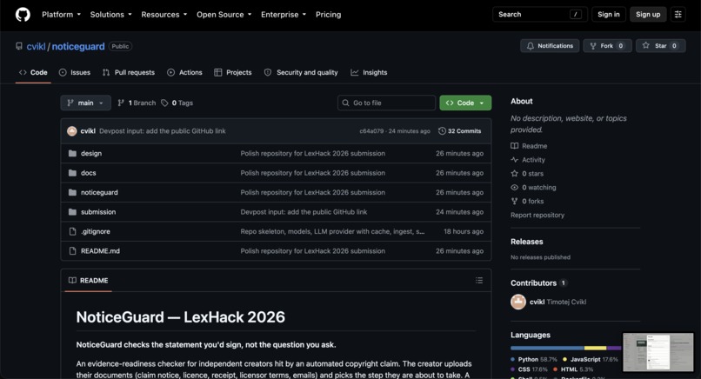Click the noticeguard folder icon
This screenshot has height=379, width=701.
pos(72,192)
